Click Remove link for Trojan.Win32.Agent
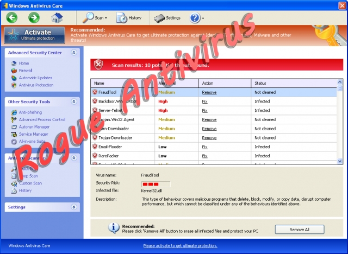The width and height of the screenshot is (348, 254). coord(209,120)
